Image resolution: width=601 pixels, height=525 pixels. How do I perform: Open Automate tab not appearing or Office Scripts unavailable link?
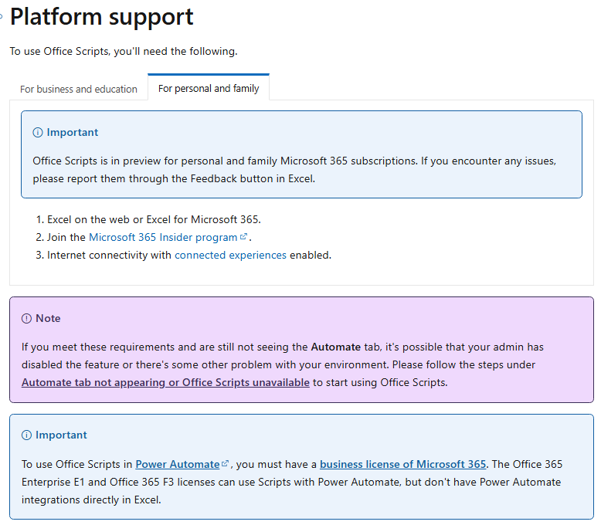click(165, 382)
